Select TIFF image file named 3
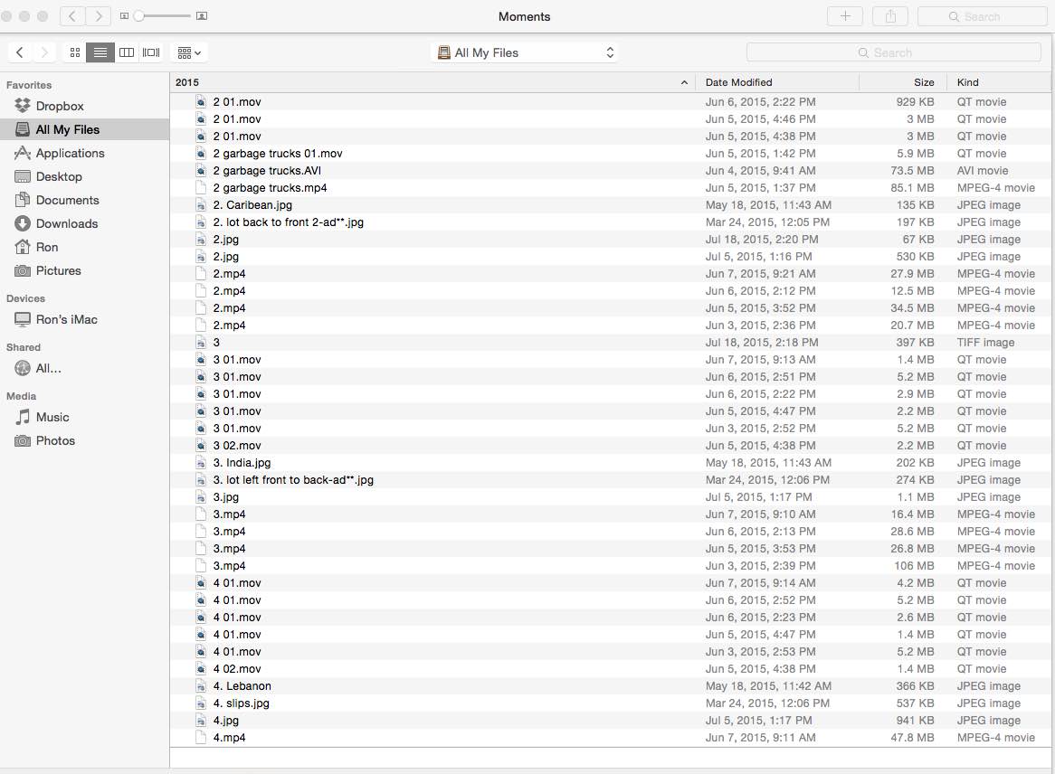Screen dimensions: 1055x774 point(610,343)
